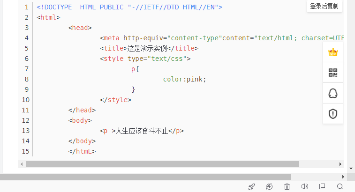The width and height of the screenshot is (355, 192).
Task: Click the color:pink line in code
Action: click(x=184, y=79)
